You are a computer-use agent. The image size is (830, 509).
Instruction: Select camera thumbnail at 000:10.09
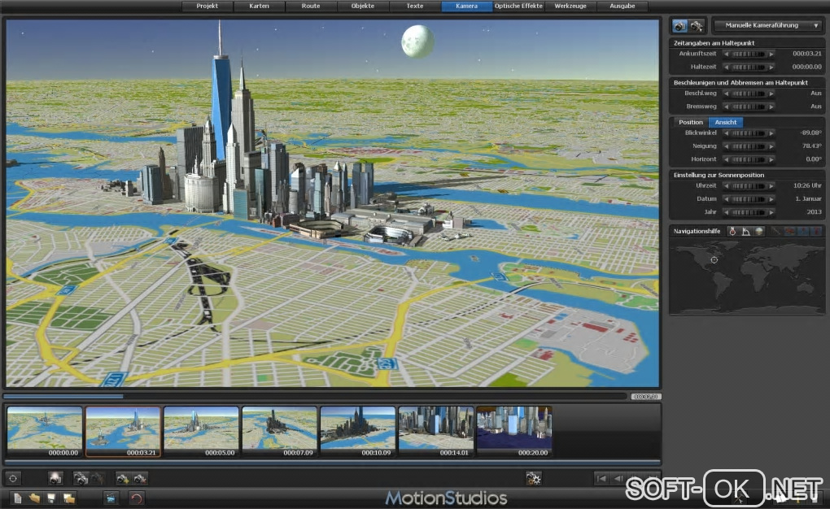click(x=358, y=431)
